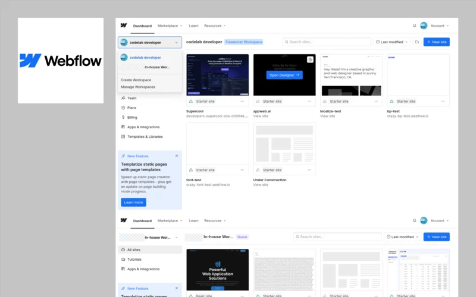Click the account avatar in the lower dashboard
The image size is (476, 297).
424,220
